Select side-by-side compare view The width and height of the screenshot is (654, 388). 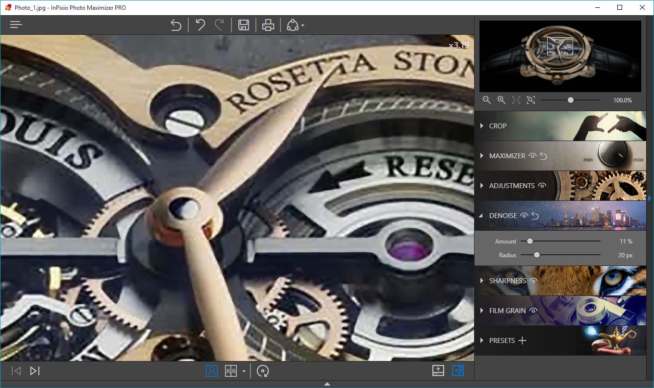click(x=231, y=371)
